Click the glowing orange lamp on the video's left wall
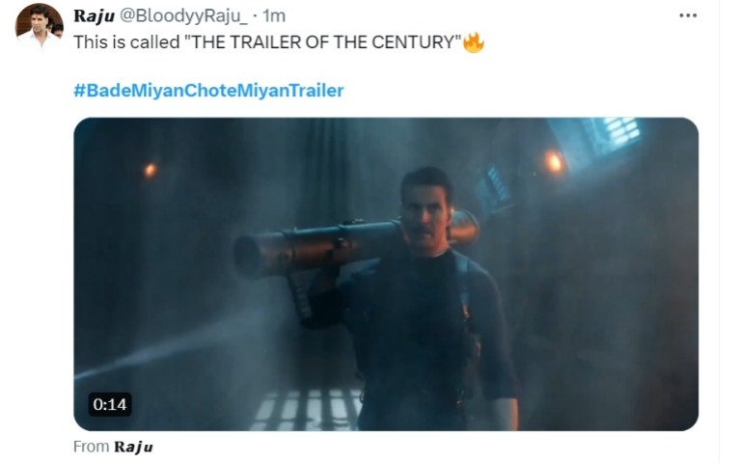The width and height of the screenshot is (739, 463). (151, 170)
